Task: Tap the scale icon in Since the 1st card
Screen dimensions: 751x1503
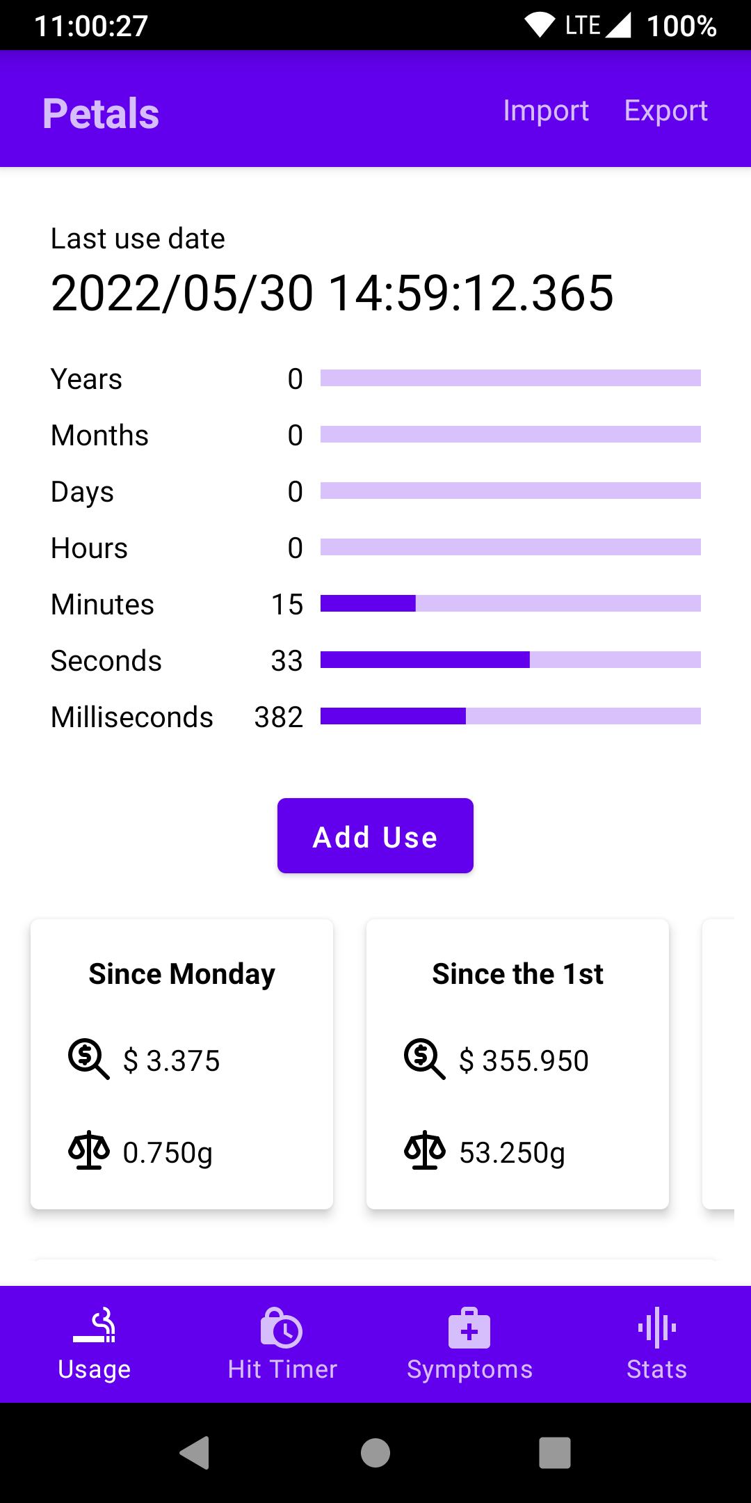Action: [424, 1151]
